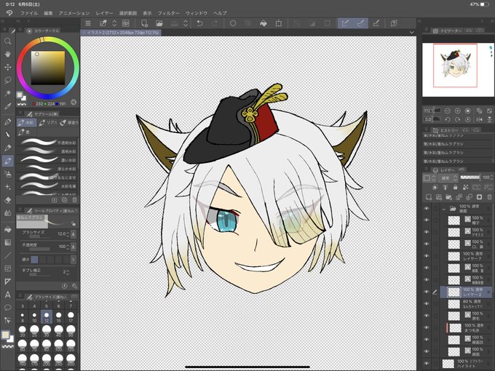The width and height of the screenshot is (495, 371).
Task: Hide the 80% opacity layer
Action: click(427, 304)
